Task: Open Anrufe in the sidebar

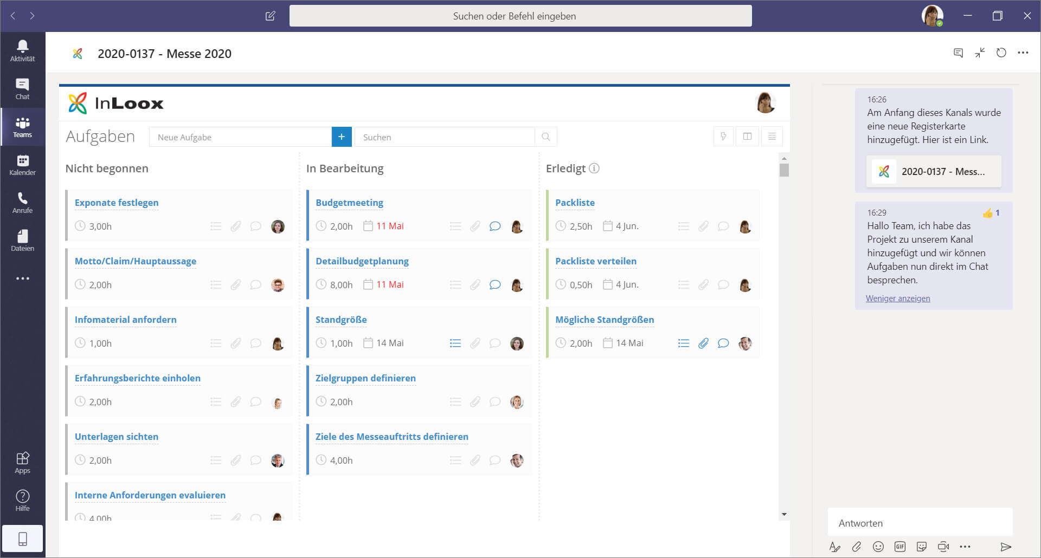Action: point(22,203)
